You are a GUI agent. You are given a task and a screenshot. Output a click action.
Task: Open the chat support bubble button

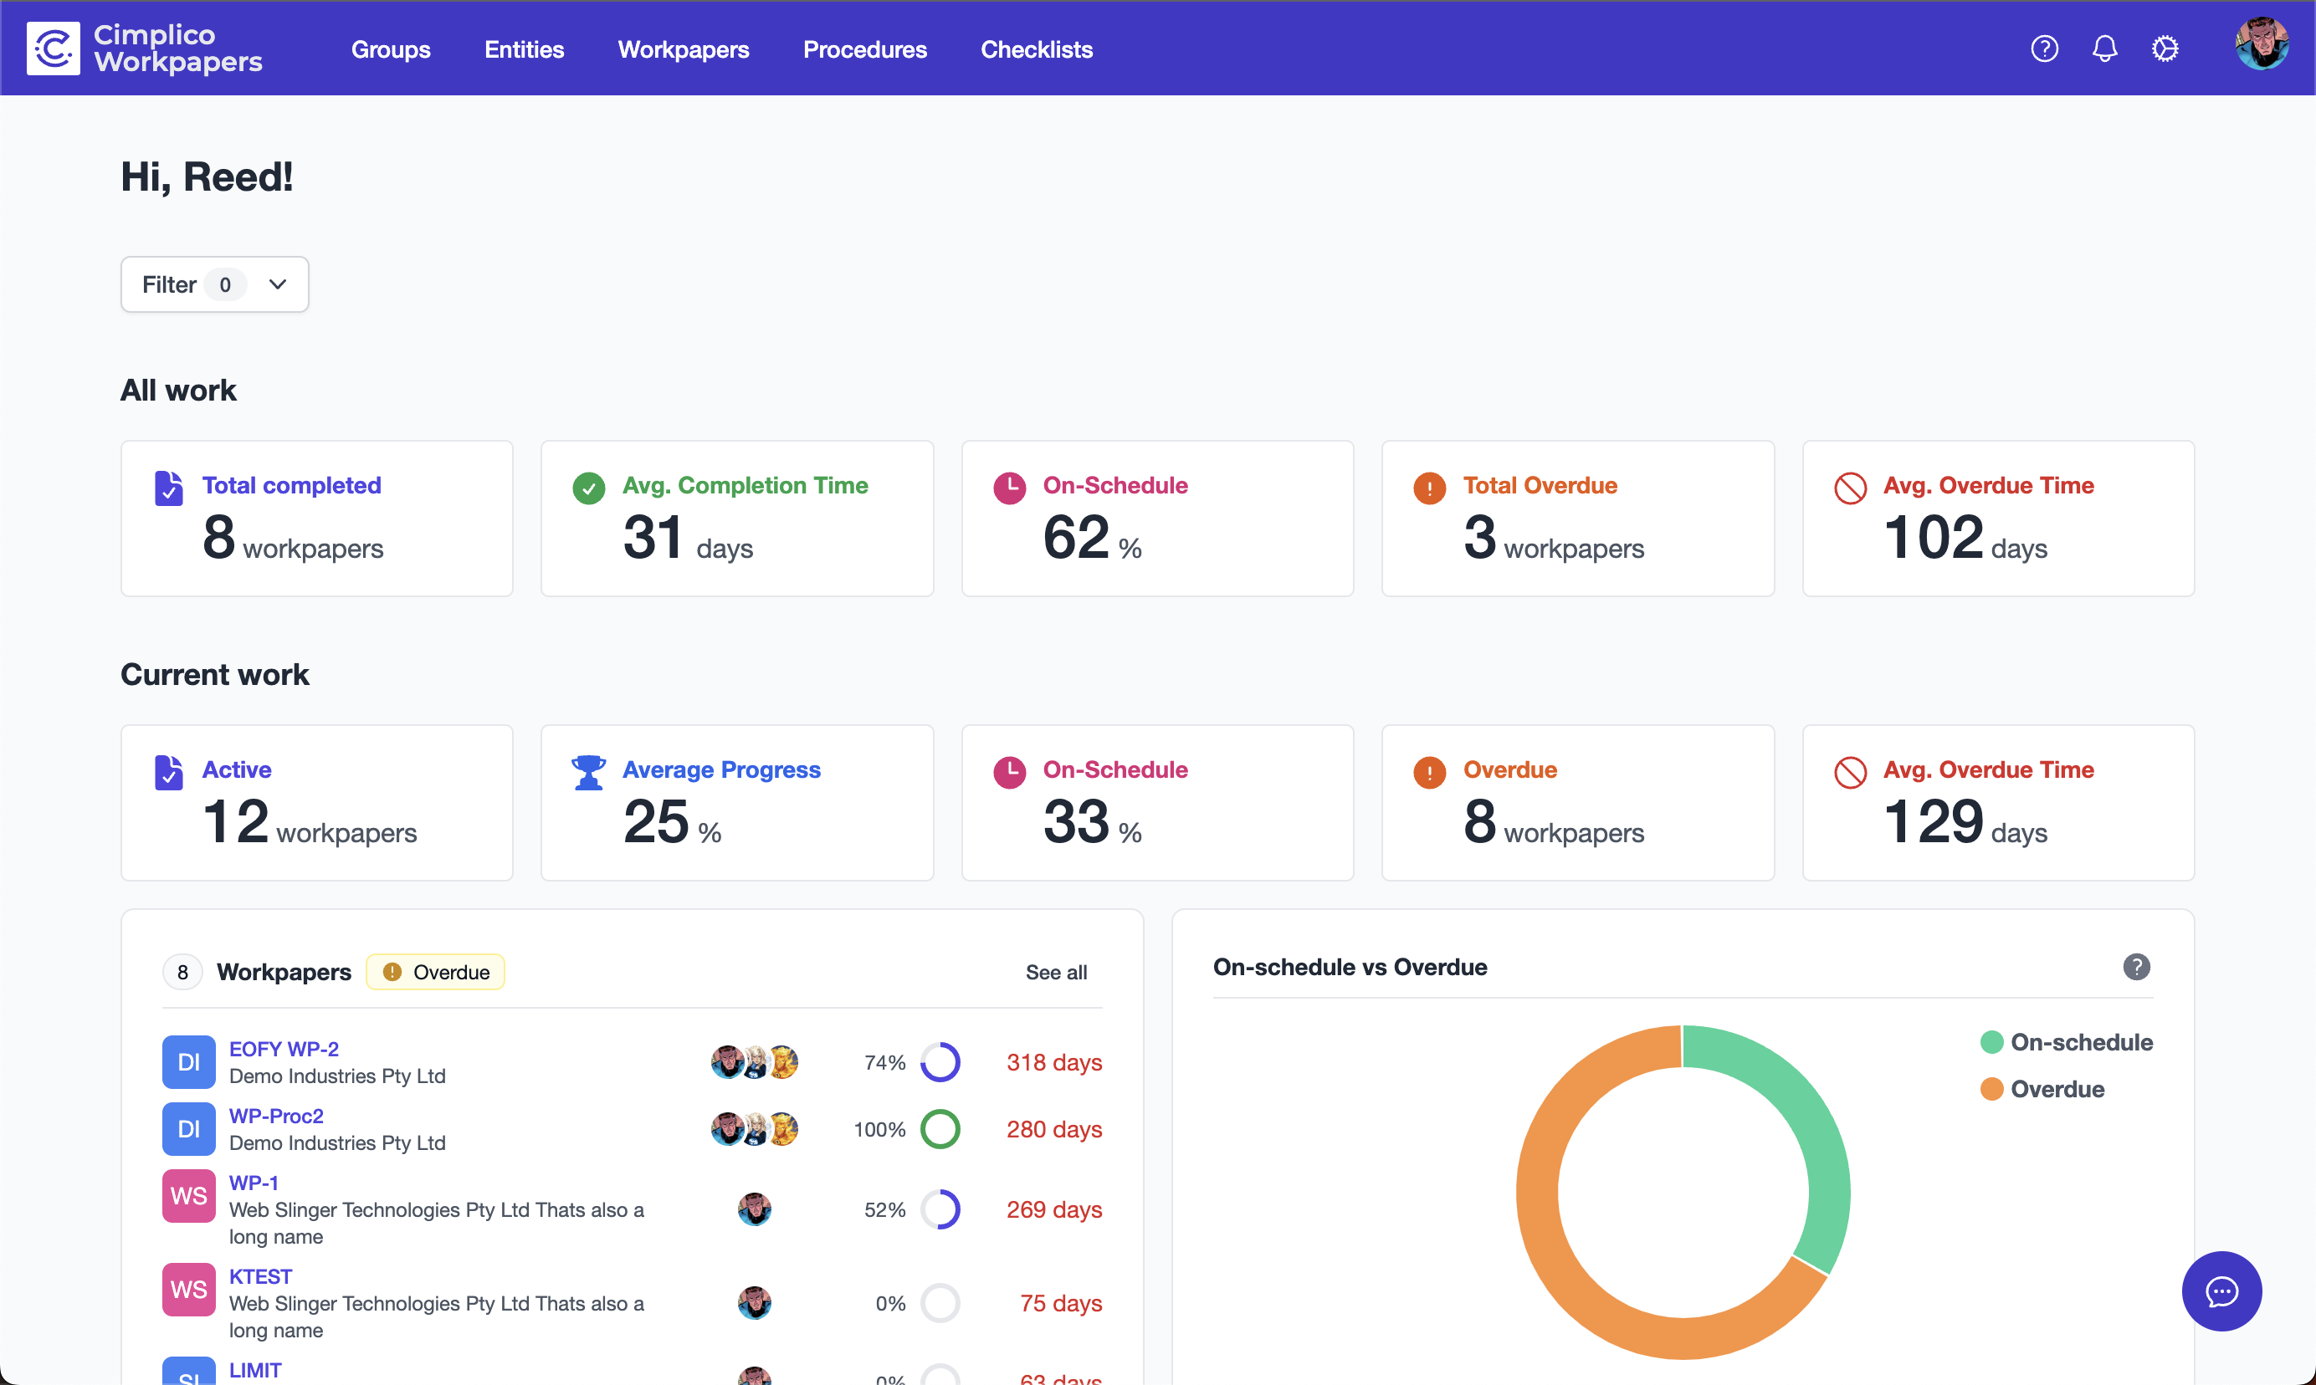(2221, 1290)
